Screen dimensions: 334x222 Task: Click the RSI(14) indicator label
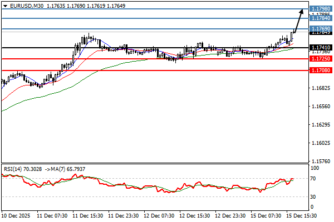[13, 169]
